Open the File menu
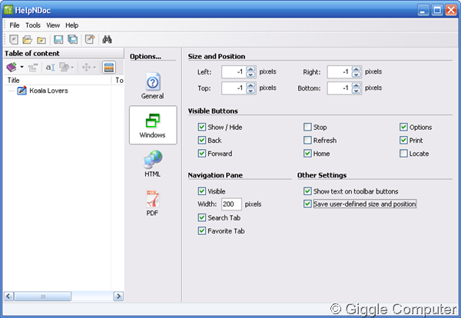461x318 pixels. (15, 25)
